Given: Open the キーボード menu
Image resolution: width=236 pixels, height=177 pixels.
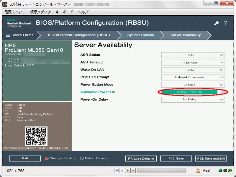Looking at the screenshot, I should (x=65, y=12).
